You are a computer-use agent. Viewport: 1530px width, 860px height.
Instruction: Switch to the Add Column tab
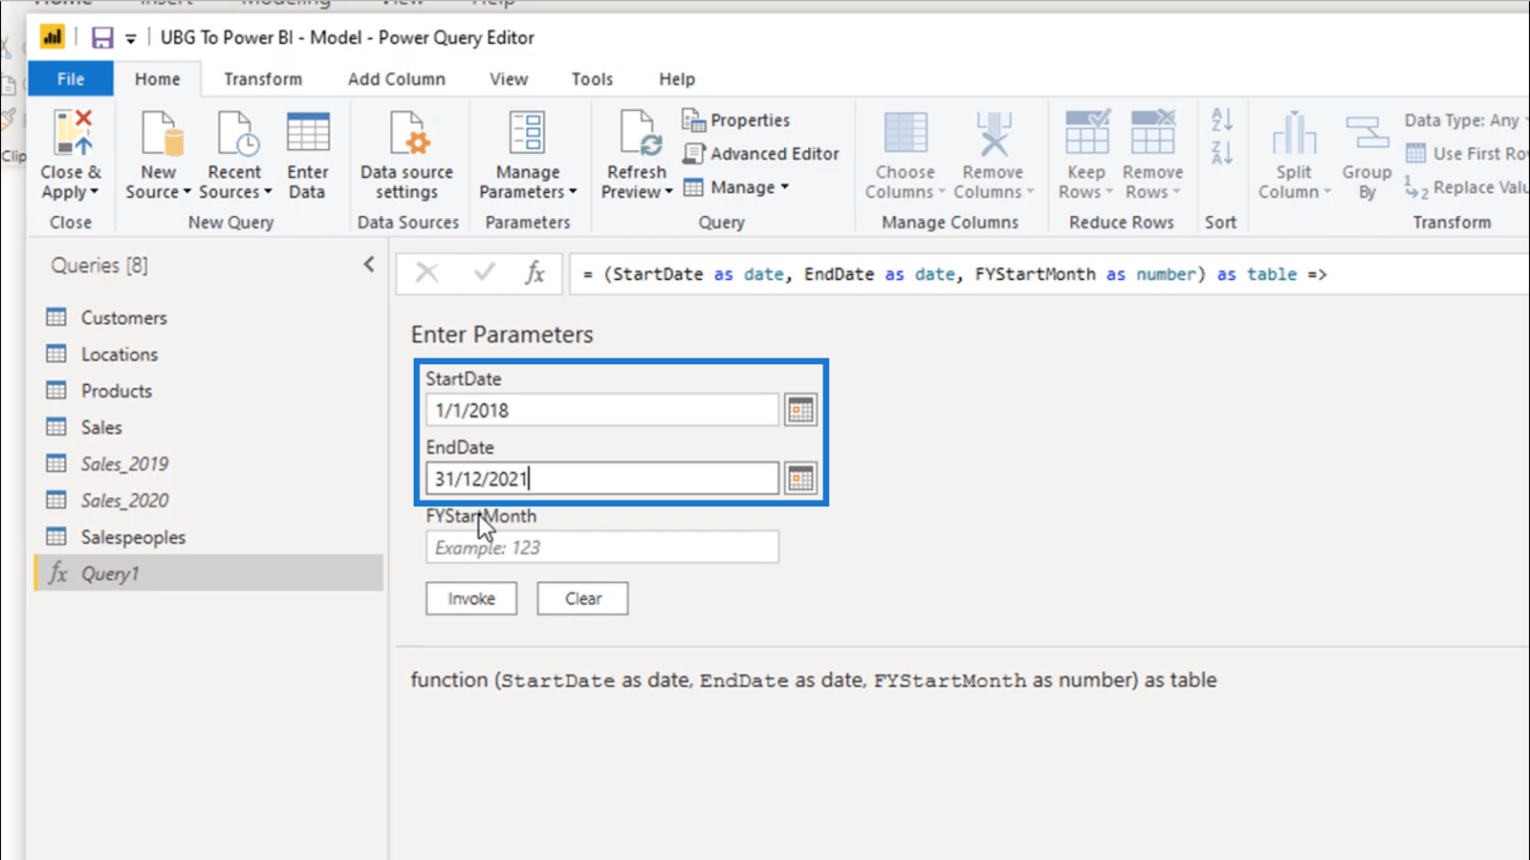[x=396, y=79]
